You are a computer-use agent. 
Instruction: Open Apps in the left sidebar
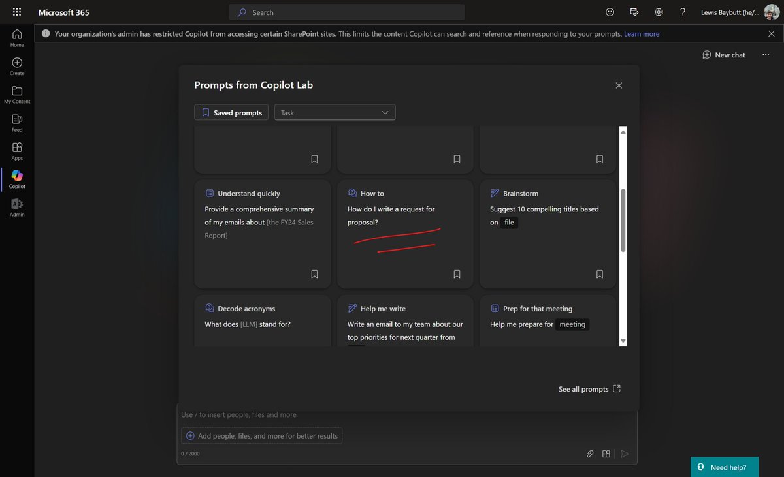click(17, 151)
